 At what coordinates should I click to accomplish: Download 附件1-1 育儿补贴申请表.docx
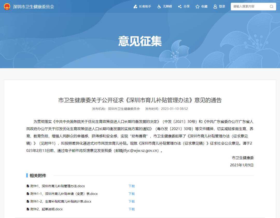pyautogui.click(x=132, y=194)
